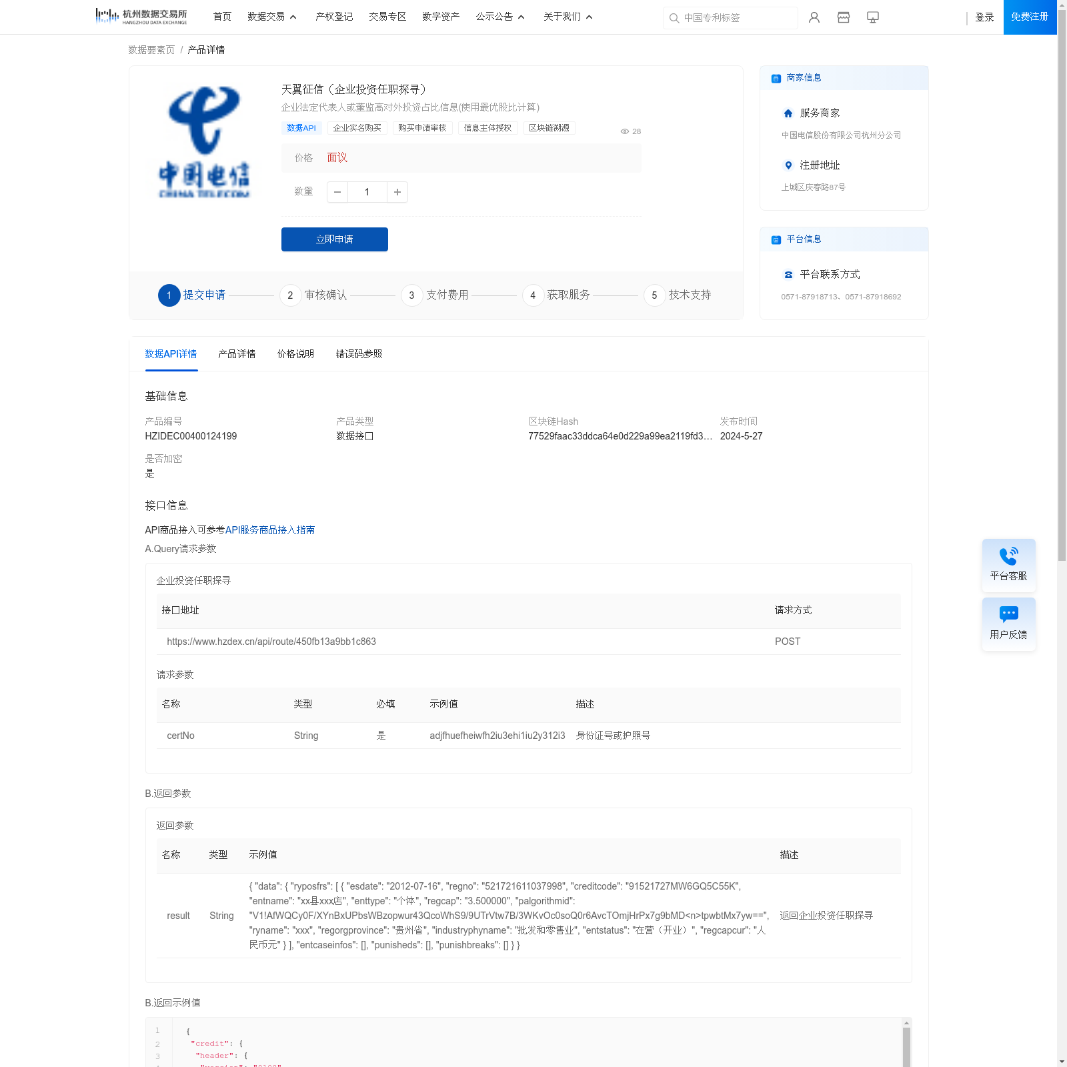1067x1067 pixels.
Task: Expand the 公示公告 dropdown menu
Action: (500, 17)
